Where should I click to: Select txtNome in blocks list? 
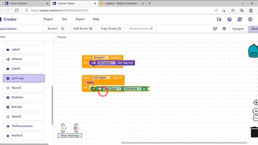24,59
